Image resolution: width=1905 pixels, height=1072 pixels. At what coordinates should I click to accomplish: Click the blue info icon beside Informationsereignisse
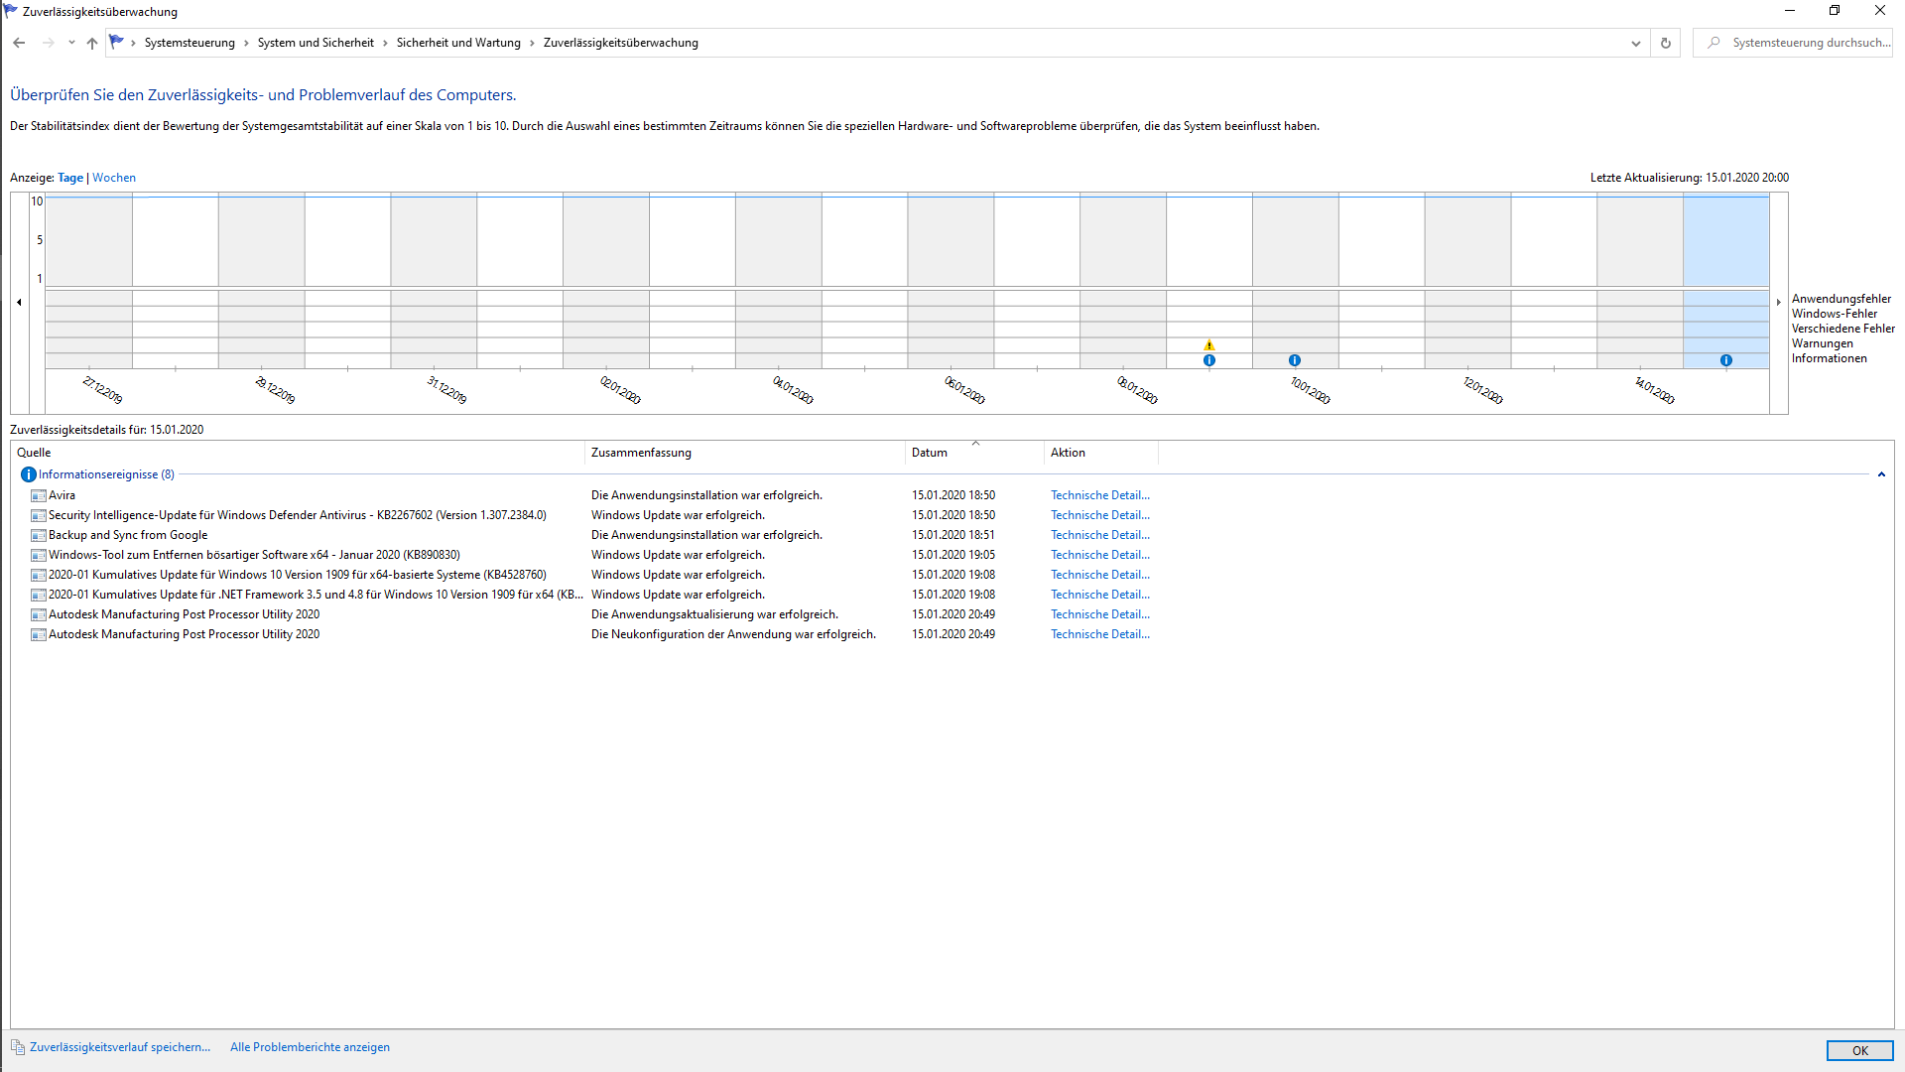(x=29, y=474)
